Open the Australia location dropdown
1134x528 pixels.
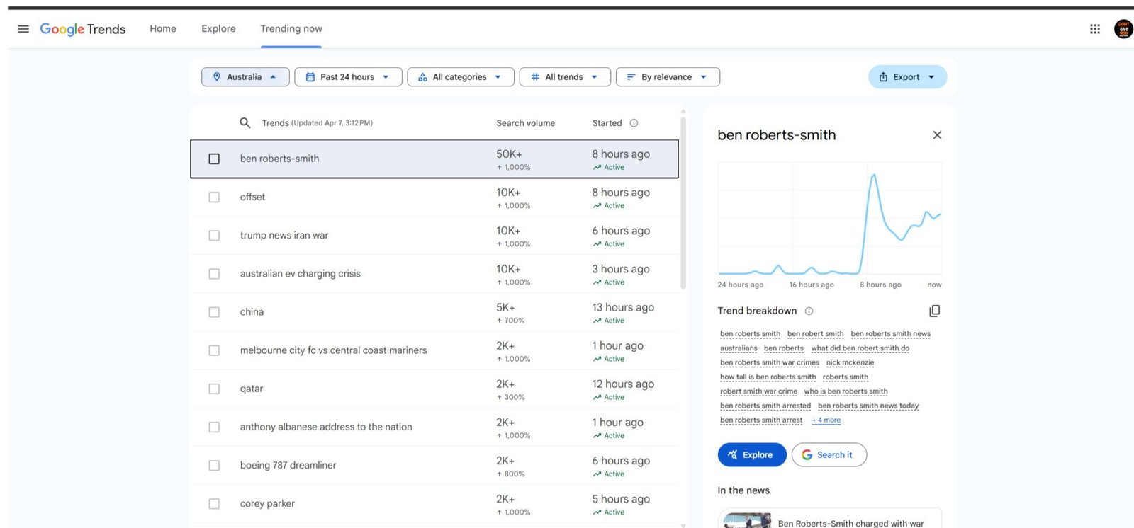point(245,77)
